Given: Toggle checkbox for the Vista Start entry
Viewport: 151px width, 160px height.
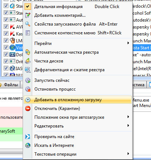Looking at the screenshot, I should [6, 47].
